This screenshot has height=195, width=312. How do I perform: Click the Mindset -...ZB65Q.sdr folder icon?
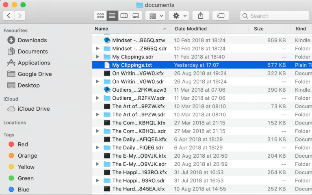[107, 49]
